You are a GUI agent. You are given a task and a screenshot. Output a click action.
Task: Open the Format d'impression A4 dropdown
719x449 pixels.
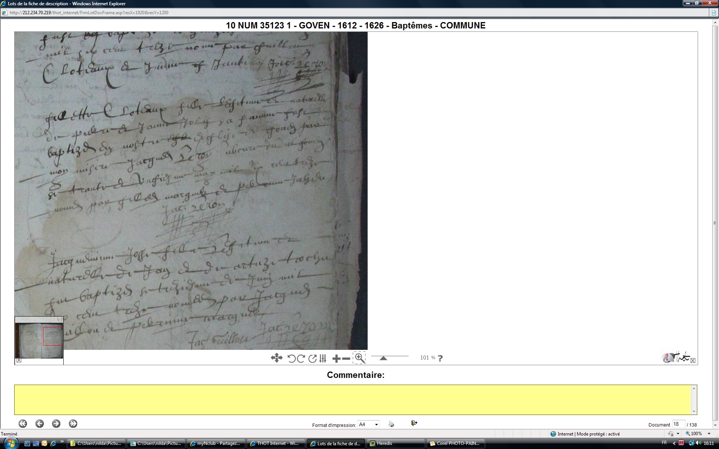pos(376,424)
